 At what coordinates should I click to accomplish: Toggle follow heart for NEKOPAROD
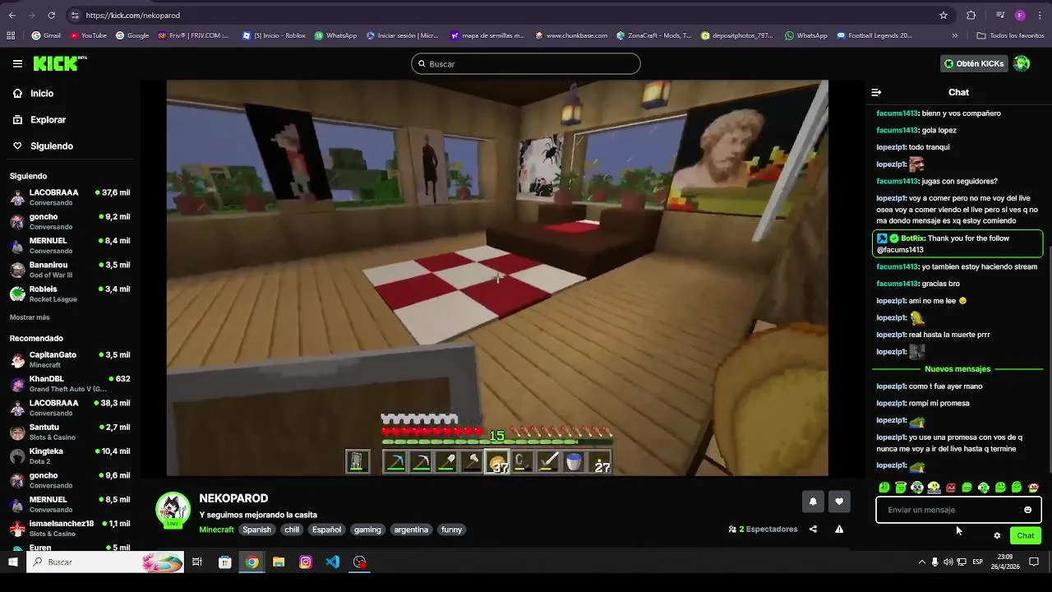839,502
